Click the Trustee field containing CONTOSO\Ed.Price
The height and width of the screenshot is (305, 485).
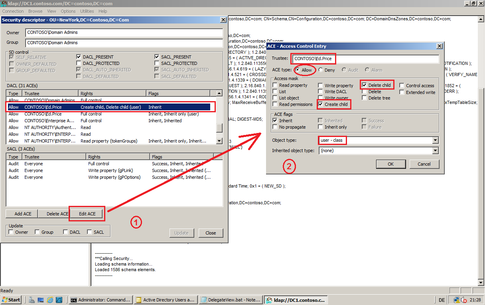pos(365,59)
